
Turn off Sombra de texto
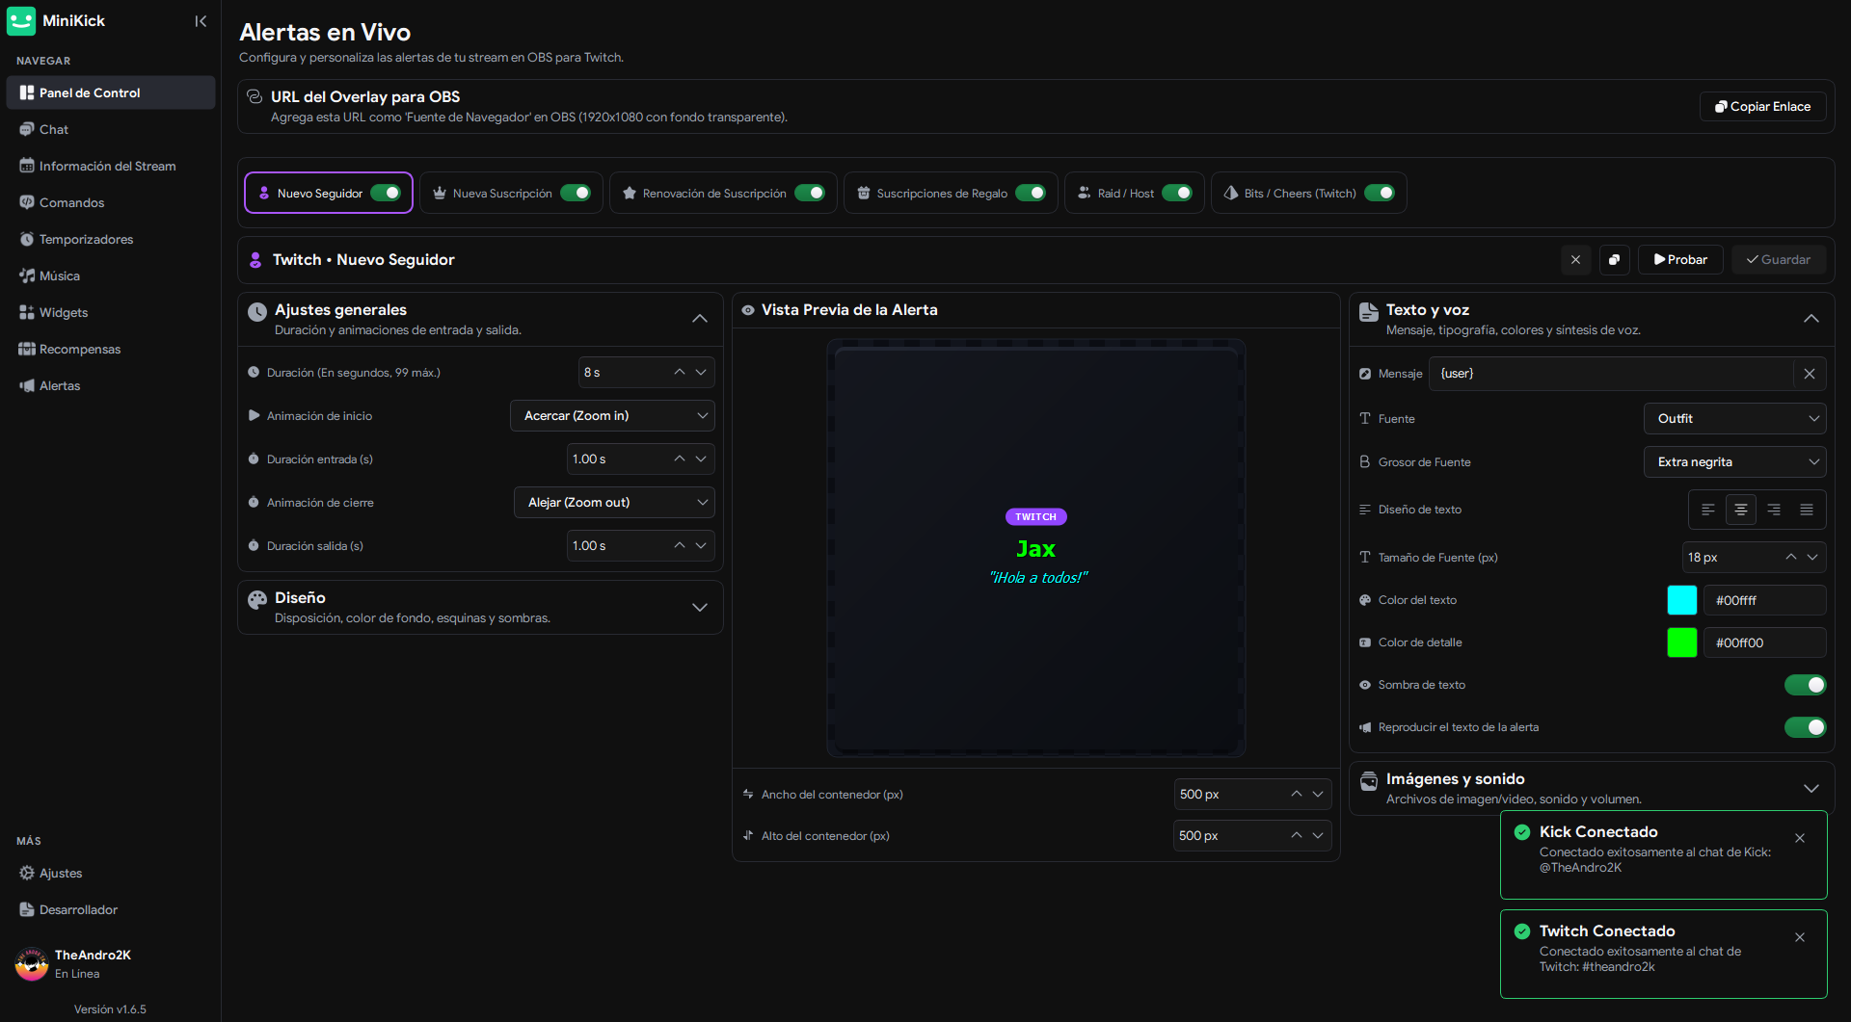(1805, 685)
